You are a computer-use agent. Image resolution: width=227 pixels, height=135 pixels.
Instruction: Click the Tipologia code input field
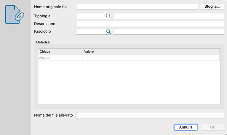point(91,16)
